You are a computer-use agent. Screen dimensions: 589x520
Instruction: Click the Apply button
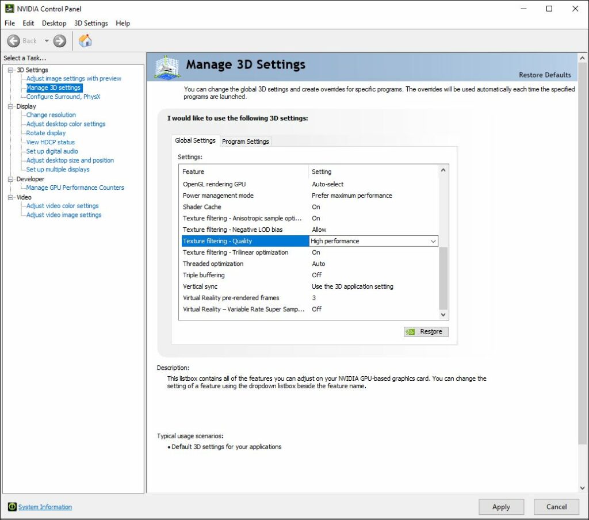501,507
